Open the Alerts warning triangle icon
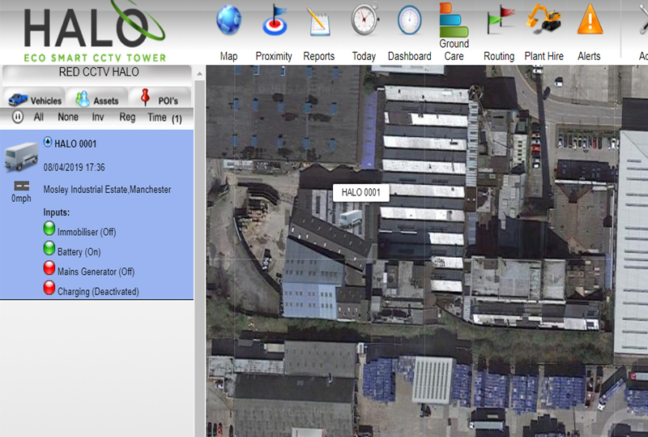Image resolution: width=648 pixels, height=437 pixels. tap(590, 19)
